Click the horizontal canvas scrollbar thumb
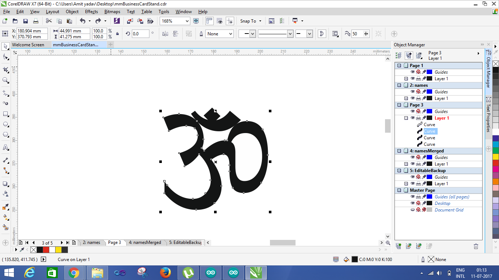The width and height of the screenshot is (499, 280). tap(283, 242)
